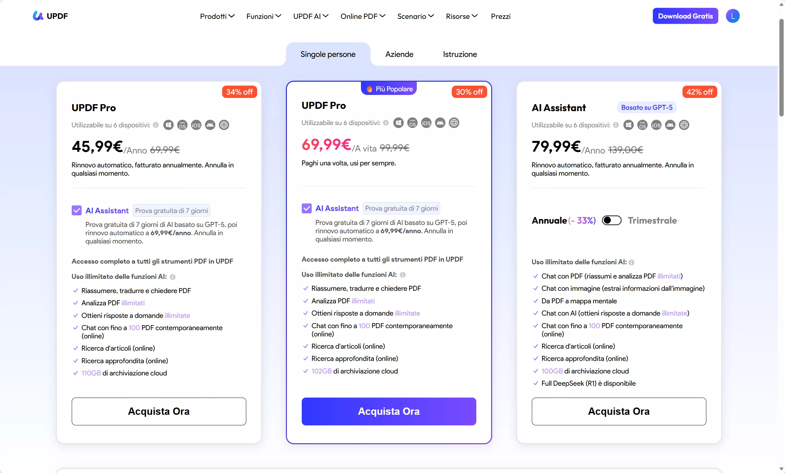The image size is (785, 473).
Task: Click the Windows icon in first UPDF Pro card
Action: coord(168,125)
